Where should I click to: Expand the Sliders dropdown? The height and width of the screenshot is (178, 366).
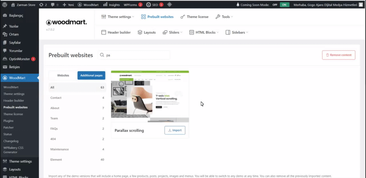pos(172,32)
